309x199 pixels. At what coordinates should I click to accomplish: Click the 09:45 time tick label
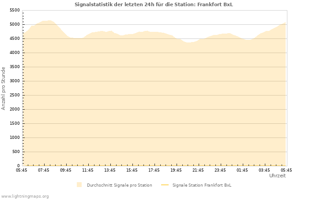click(x=66, y=170)
